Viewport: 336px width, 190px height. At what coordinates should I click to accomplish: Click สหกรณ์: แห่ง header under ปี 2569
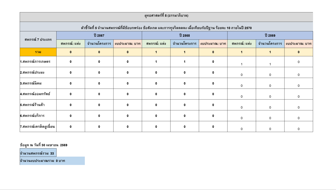pyautogui.click(x=242, y=44)
